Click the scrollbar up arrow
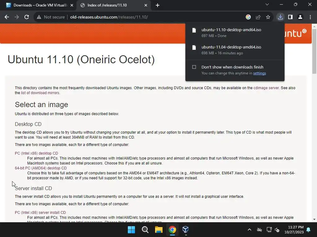Screen dimensions: 317x237 tap(315, 27)
